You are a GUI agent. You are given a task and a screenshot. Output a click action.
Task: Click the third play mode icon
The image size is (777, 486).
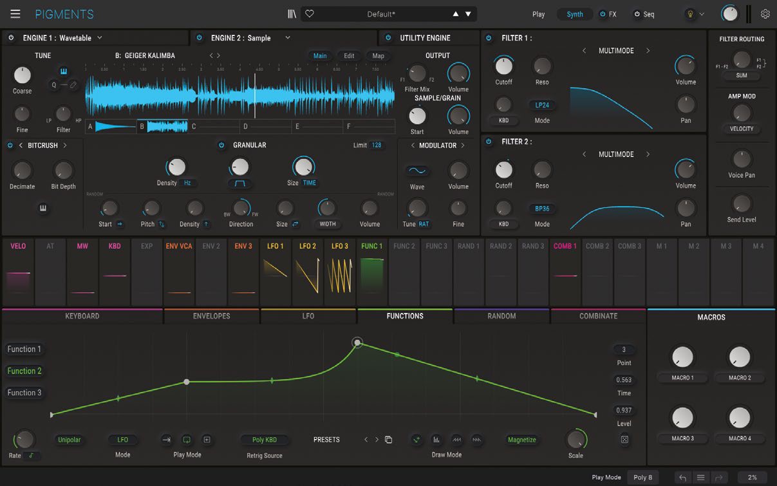tap(207, 440)
